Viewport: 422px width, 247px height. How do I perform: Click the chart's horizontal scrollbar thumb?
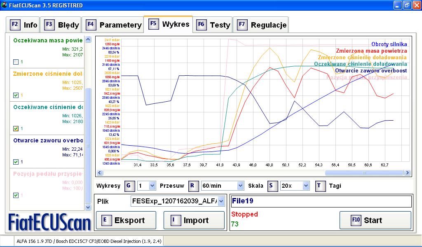364,173
